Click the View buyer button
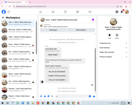 tap(53, 30)
